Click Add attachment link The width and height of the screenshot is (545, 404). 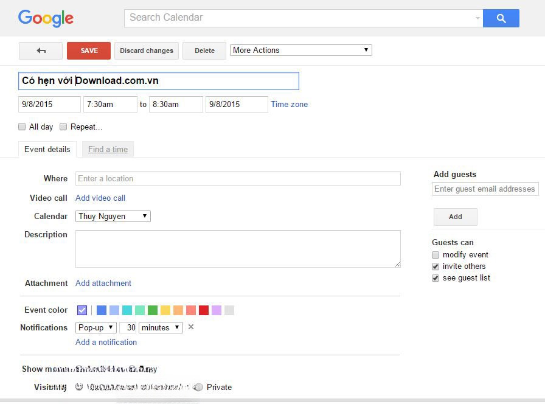103,283
